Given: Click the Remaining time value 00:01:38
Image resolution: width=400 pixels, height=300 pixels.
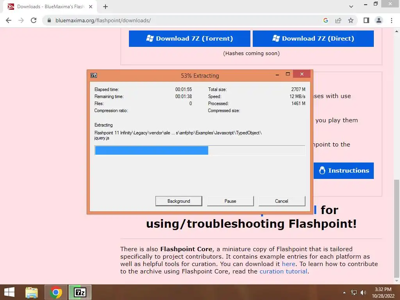Looking at the screenshot, I should point(184,96).
